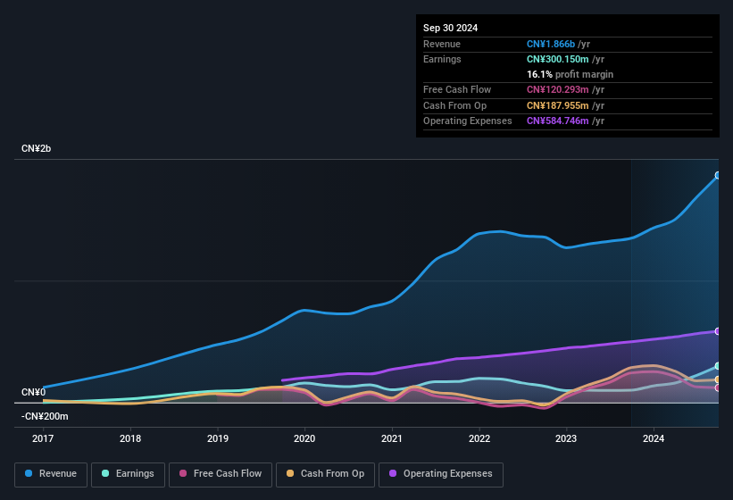
Task: Click the Free Cash Flow row label in the tooltip
Action: pos(457,89)
